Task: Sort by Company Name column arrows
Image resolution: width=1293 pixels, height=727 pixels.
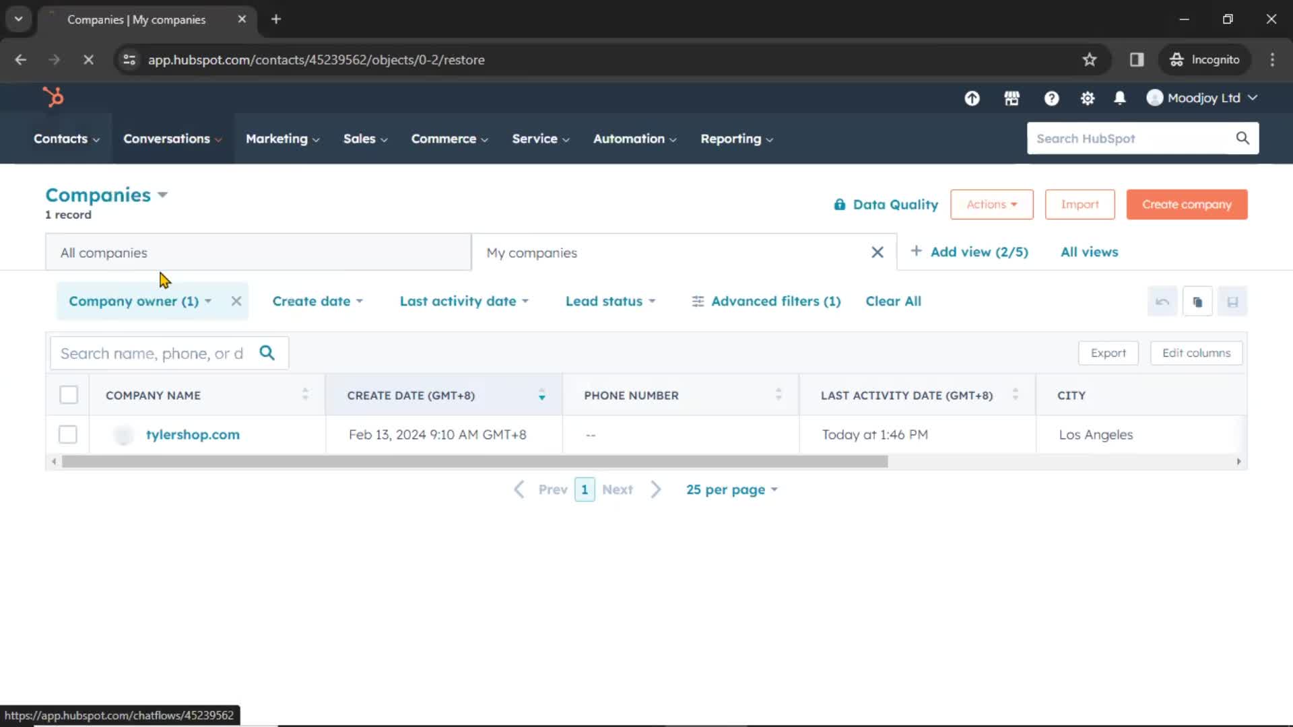Action: point(305,394)
